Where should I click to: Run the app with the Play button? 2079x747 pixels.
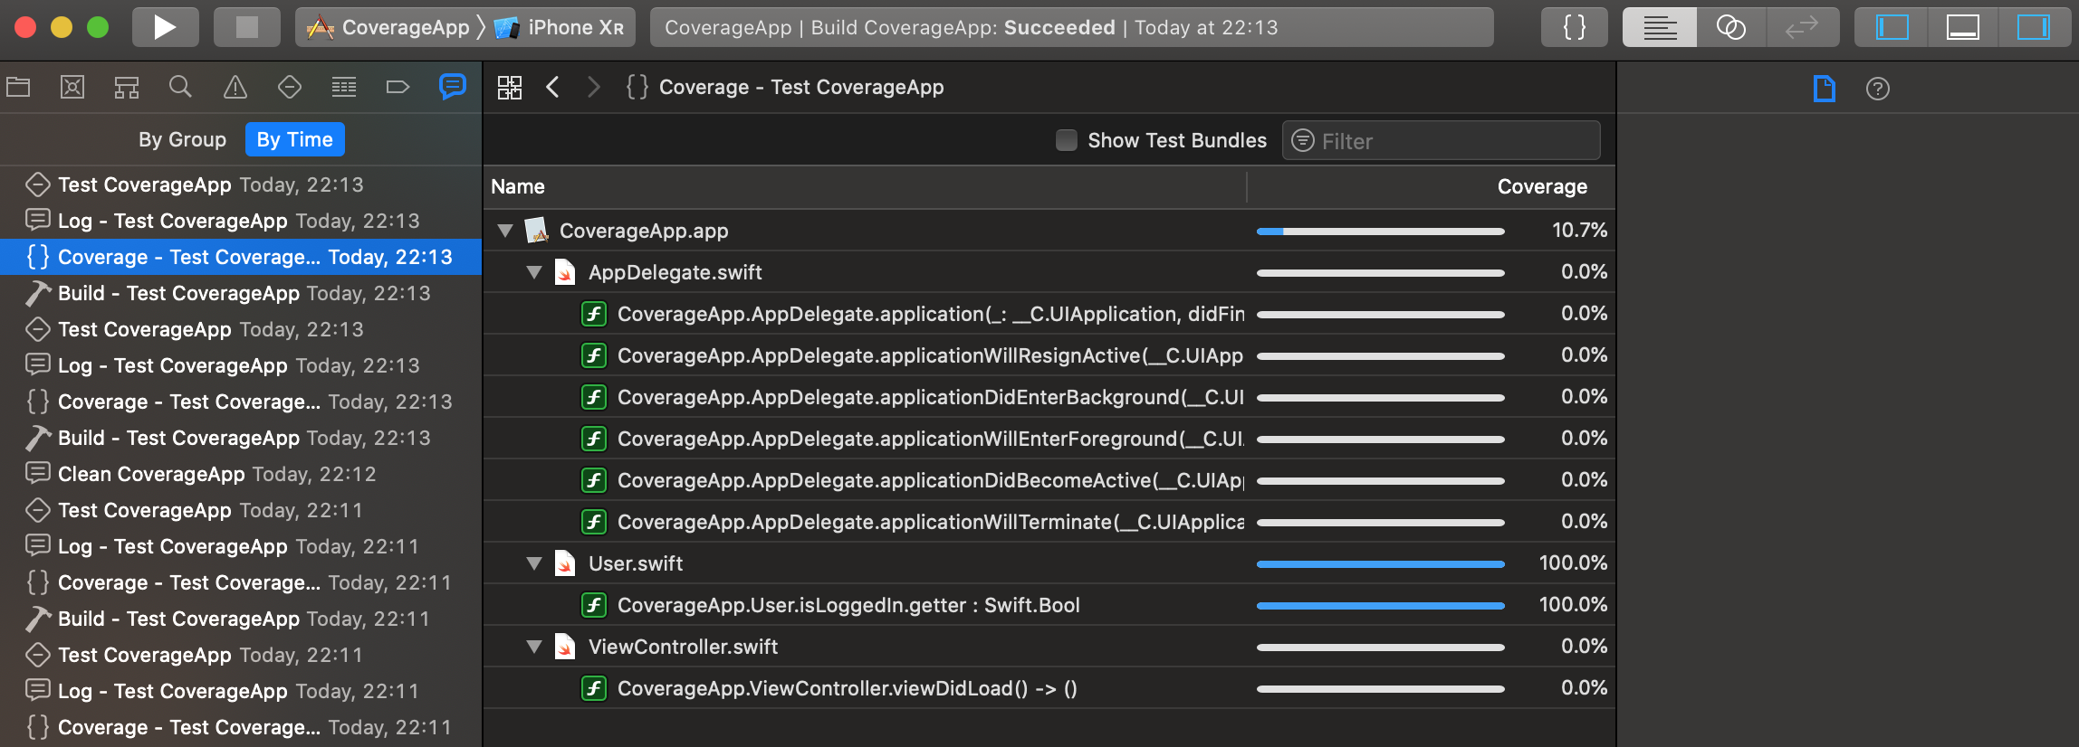165,27
